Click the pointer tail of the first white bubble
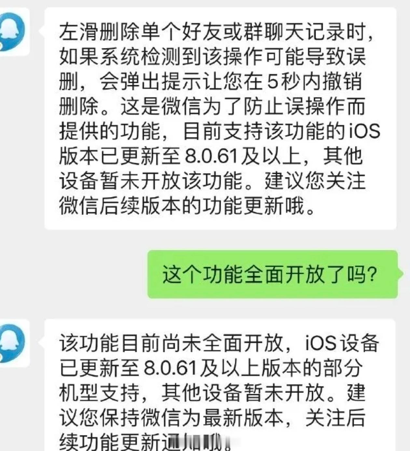Viewport: 410px width, 451px height. [41, 31]
